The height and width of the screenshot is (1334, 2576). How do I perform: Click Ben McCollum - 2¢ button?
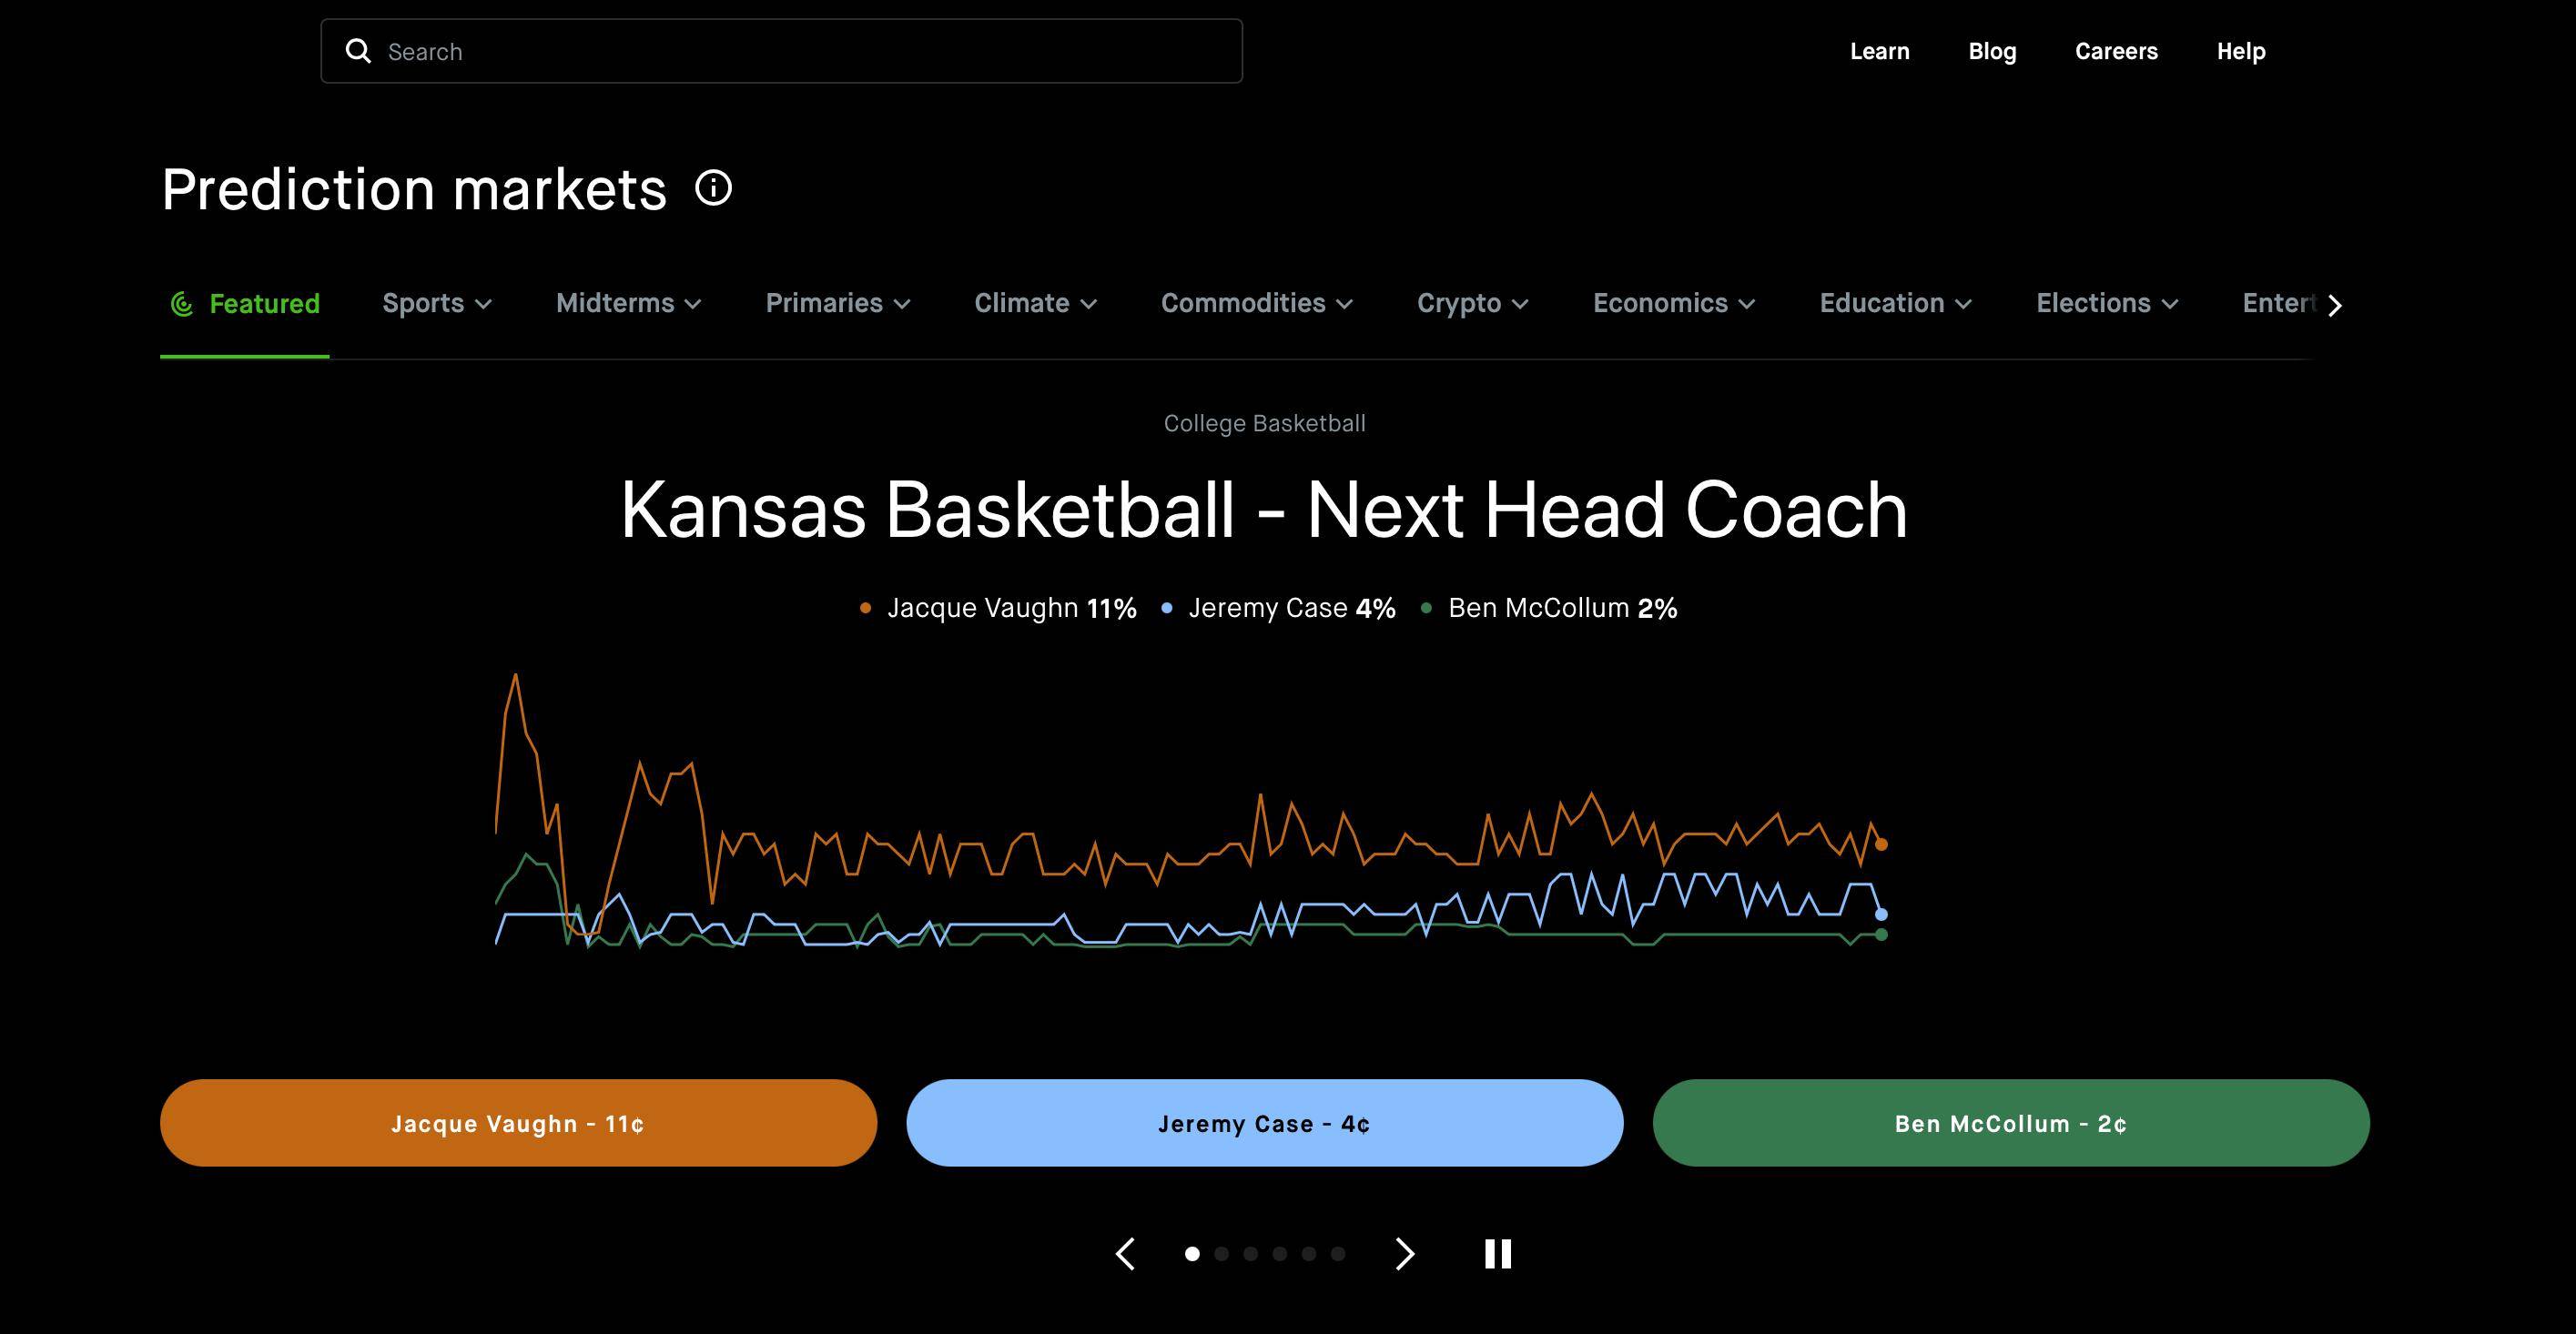(x=2011, y=1123)
